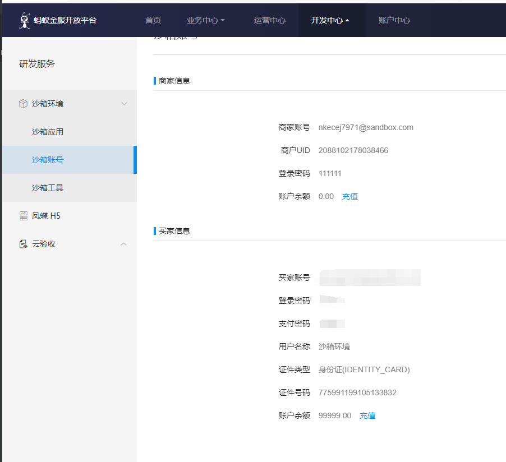This screenshot has width=506, height=462.
Task: Click the 商户UID field label
Action: point(295,150)
